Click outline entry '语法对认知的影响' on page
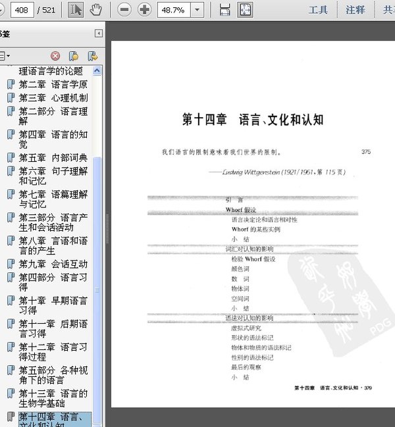Viewport: 395px width, 427px height. 250,318
